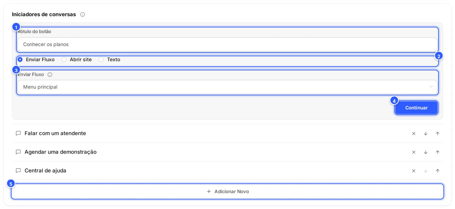Delete the Agendar uma demonstração starter
This screenshot has width=455, height=209.
414,152
